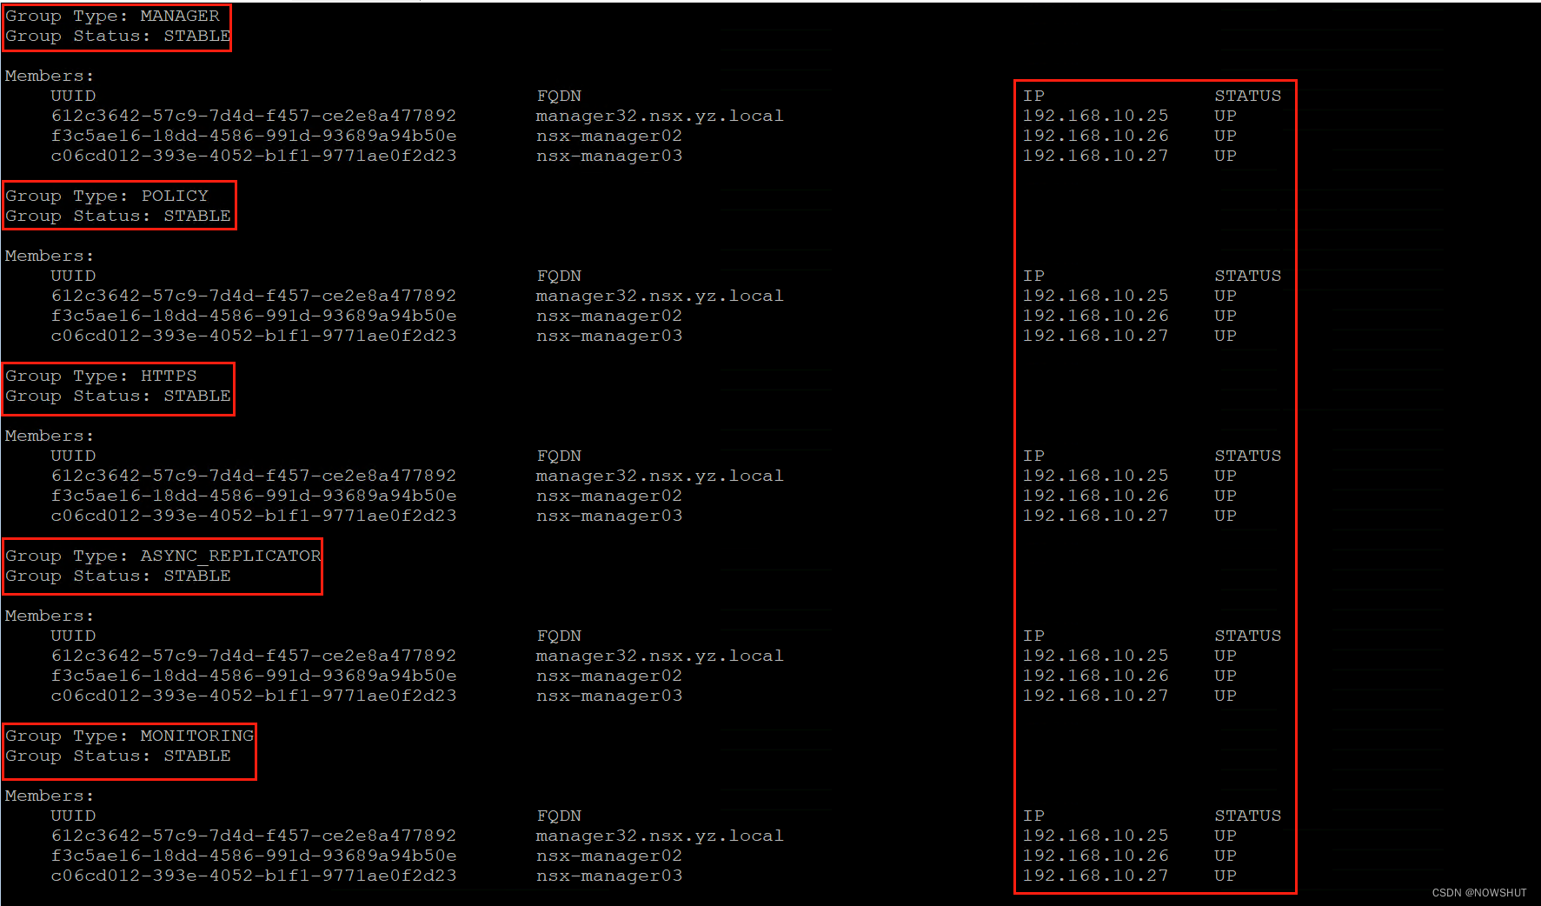Click UUID column header in MONITORING group

[x=73, y=816]
